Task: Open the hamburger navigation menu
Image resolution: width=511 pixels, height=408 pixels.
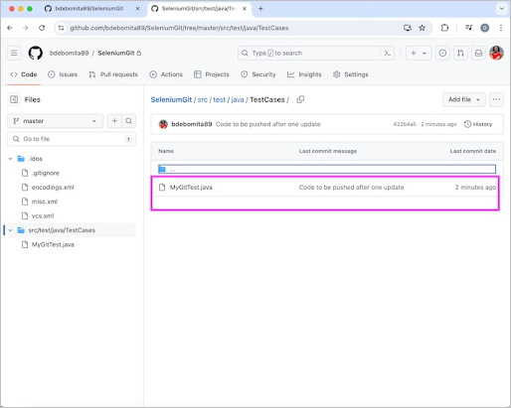Action: pos(14,53)
